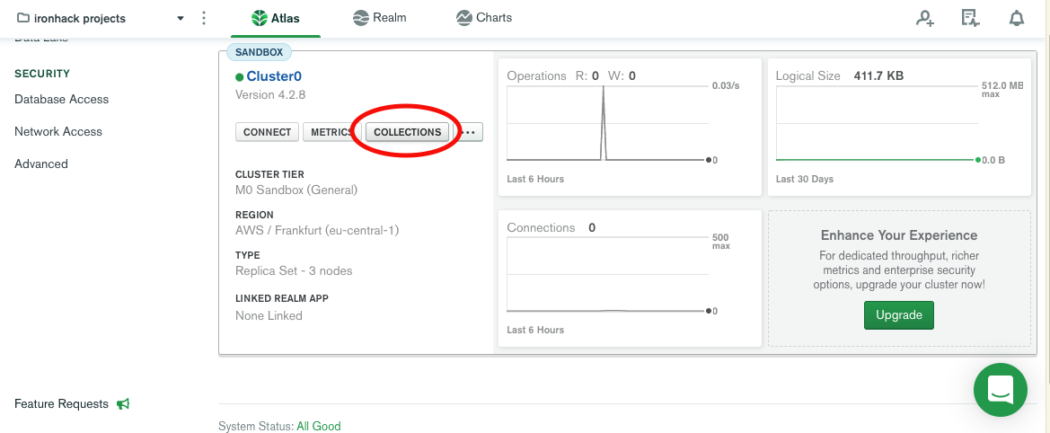Click the Replica Set - 3 nodes text

click(x=294, y=271)
